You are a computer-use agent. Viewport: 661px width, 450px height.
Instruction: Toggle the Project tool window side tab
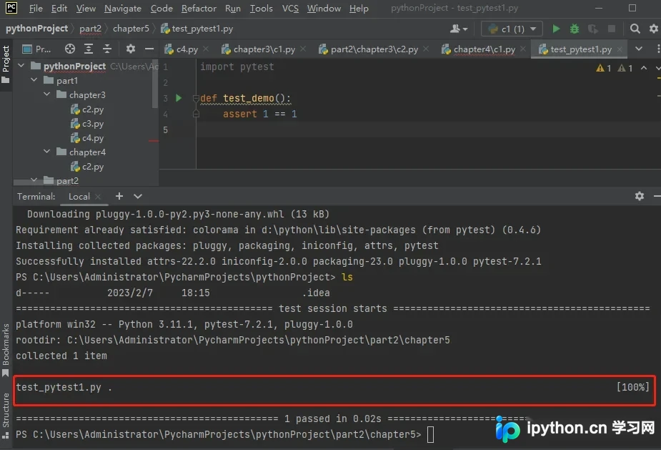(x=6, y=64)
